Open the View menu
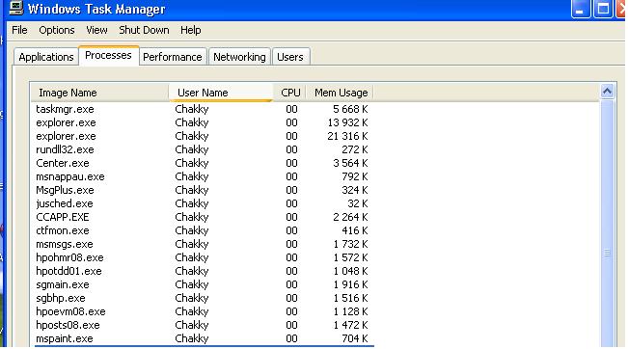 (96, 30)
